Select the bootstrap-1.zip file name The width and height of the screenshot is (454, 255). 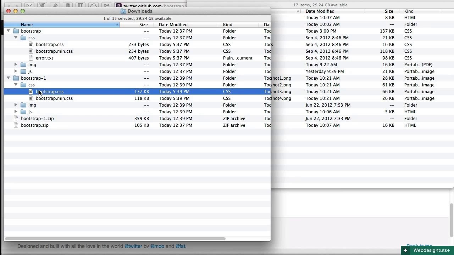(x=37, y=118)
